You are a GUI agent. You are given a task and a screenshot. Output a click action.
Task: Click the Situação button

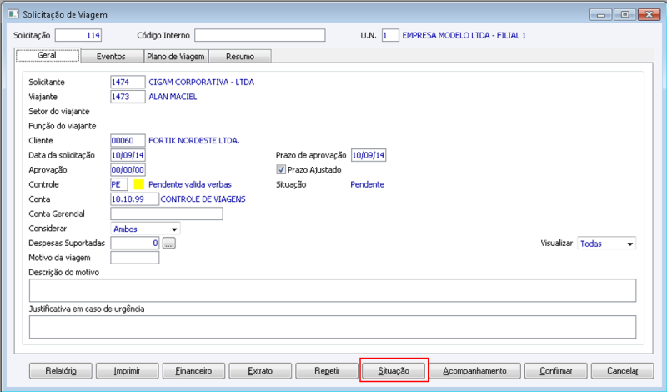pyautogui.click(x=394, y=370)
